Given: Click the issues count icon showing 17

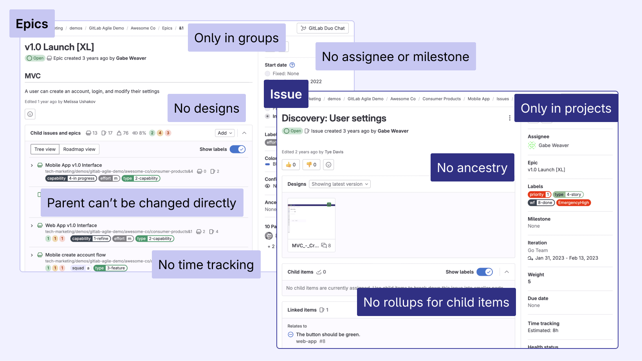Looking at the screenshot, I should pos(104,133).
